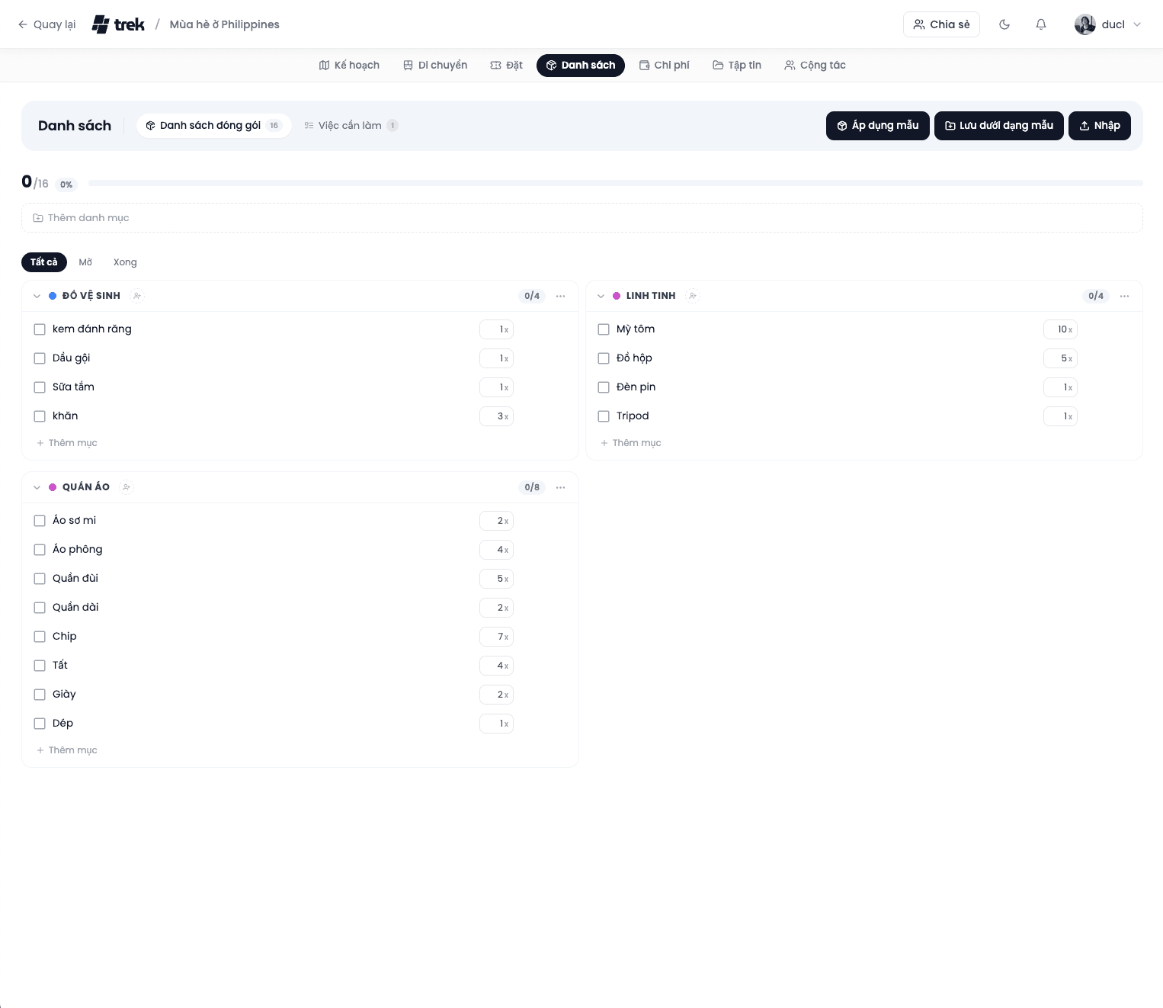Click the trek logo
Image resolution: width=1163 pixels, height=1008 pixels.
click(x=118, y=24)
